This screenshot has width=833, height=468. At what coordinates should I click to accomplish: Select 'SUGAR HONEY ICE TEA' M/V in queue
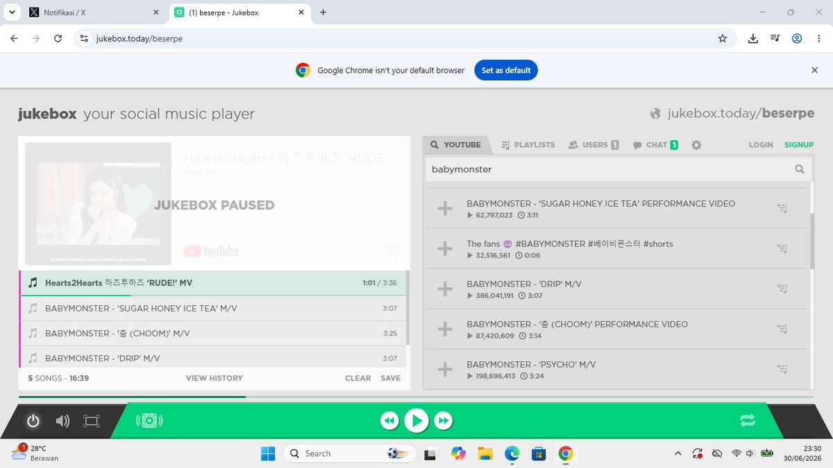point(213,309)
